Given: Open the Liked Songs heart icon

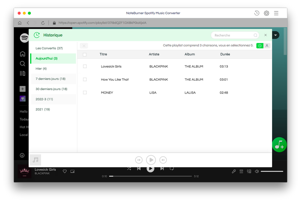Looking at the screenshot, I should tap(23, 99).
